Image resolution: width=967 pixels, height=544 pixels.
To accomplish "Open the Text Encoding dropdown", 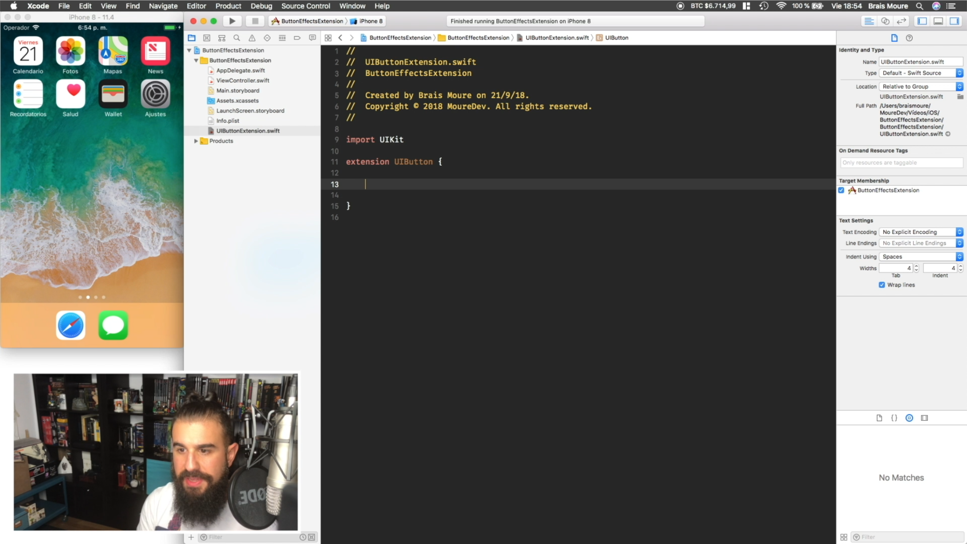I will click(921, 232).
